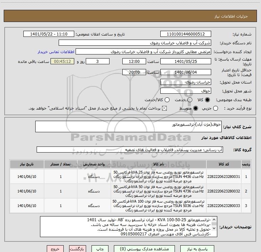Viewport: 261px width, 252px height.
Task: Click the خروج exit button
Action: pyautogui.click(x=55, y=249)
